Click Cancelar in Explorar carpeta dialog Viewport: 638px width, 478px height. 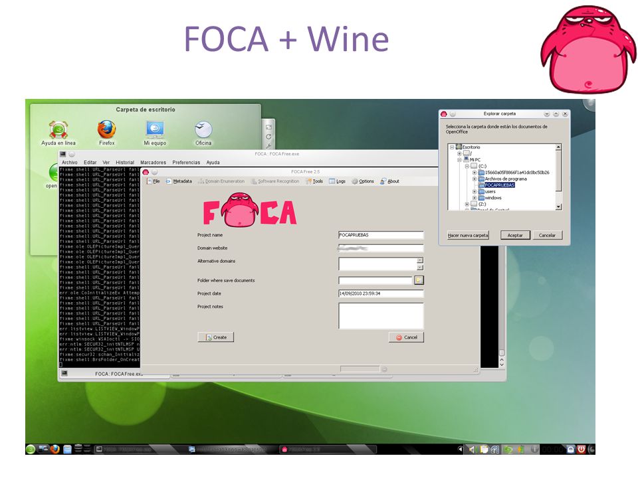coord(547,235)
